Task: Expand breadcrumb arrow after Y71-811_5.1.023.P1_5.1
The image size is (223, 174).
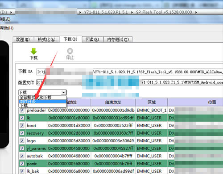Action: (x=132, y=13)
